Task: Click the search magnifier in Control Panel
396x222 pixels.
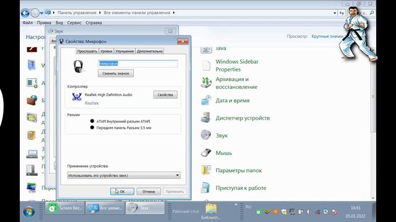Action: (372, 12)
